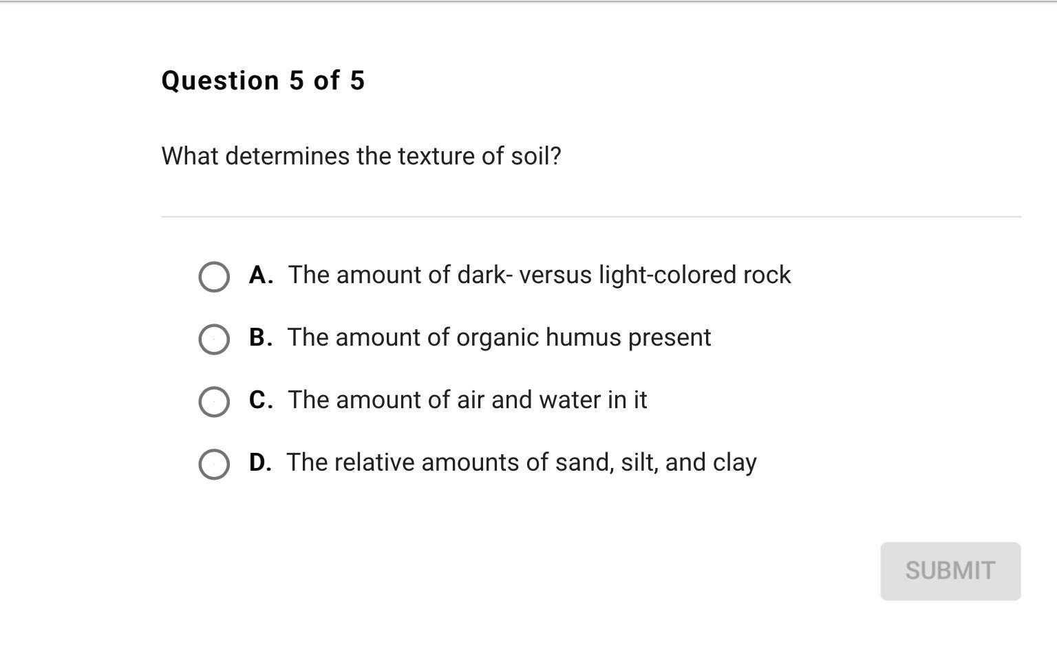Mark the option C radio button

pos(214,402)
